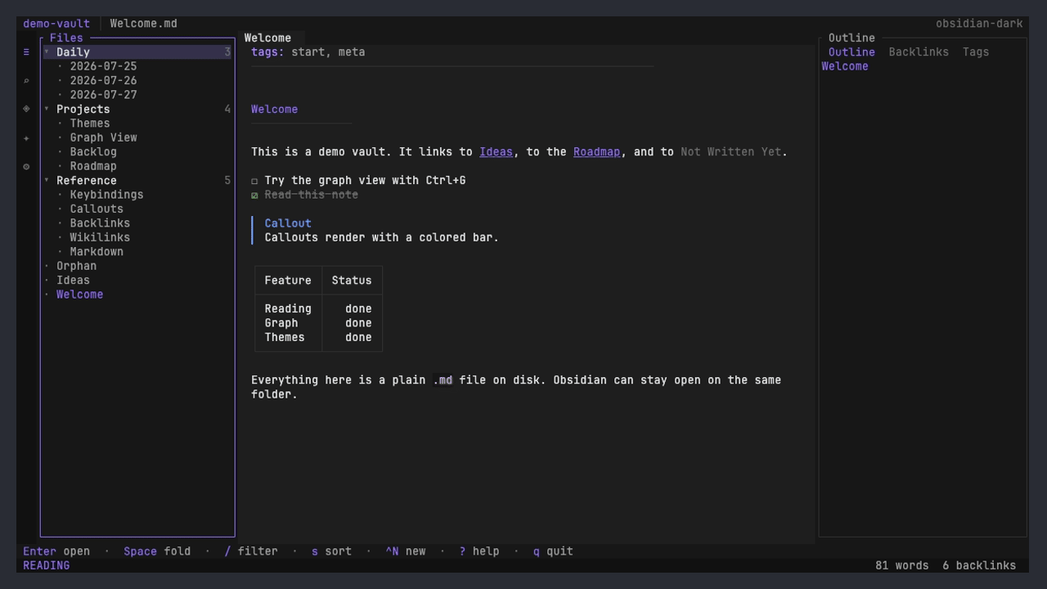Screen dimensions: 1047x589
Task: Open the 2026-07-26 daily note
Action: coord(103,81)
